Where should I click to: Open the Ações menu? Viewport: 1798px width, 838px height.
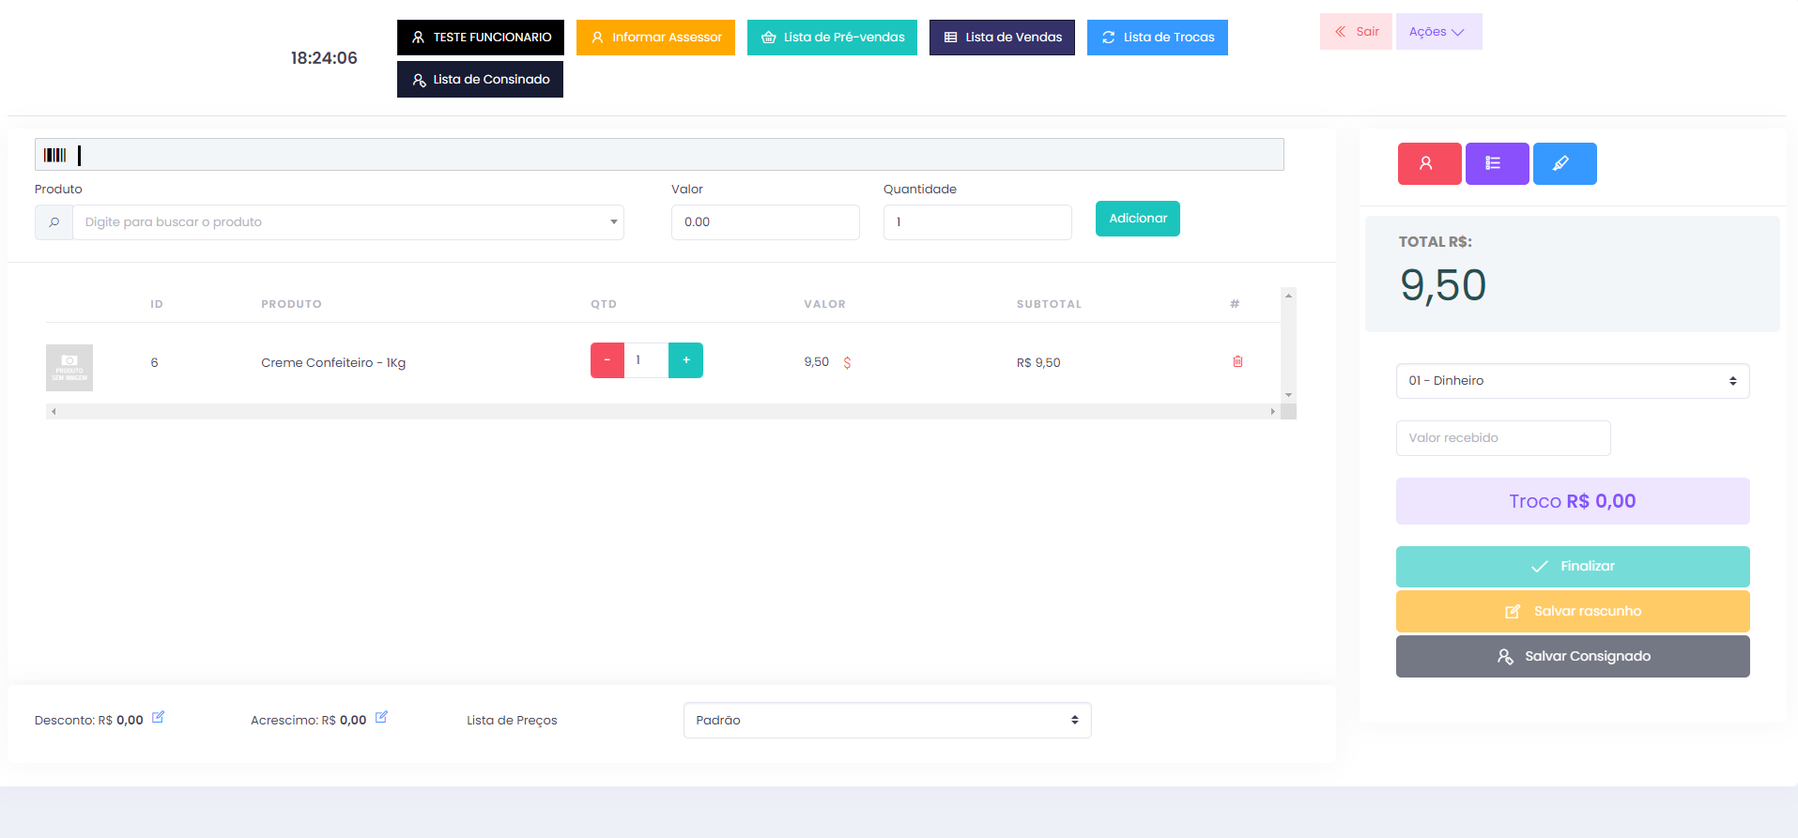pyautogui.click(x=1437, y=32)
